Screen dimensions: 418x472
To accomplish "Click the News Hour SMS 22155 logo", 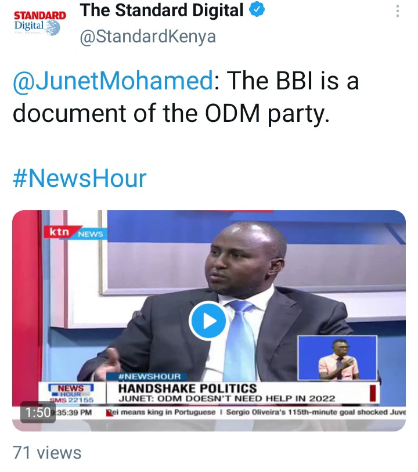I will pos(71,393).
